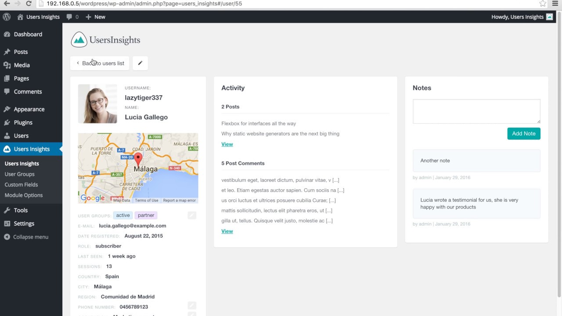Click the Google logo on map
This screenshot has height=316, width=562.
pyautogui.click(x=93, y=198)
